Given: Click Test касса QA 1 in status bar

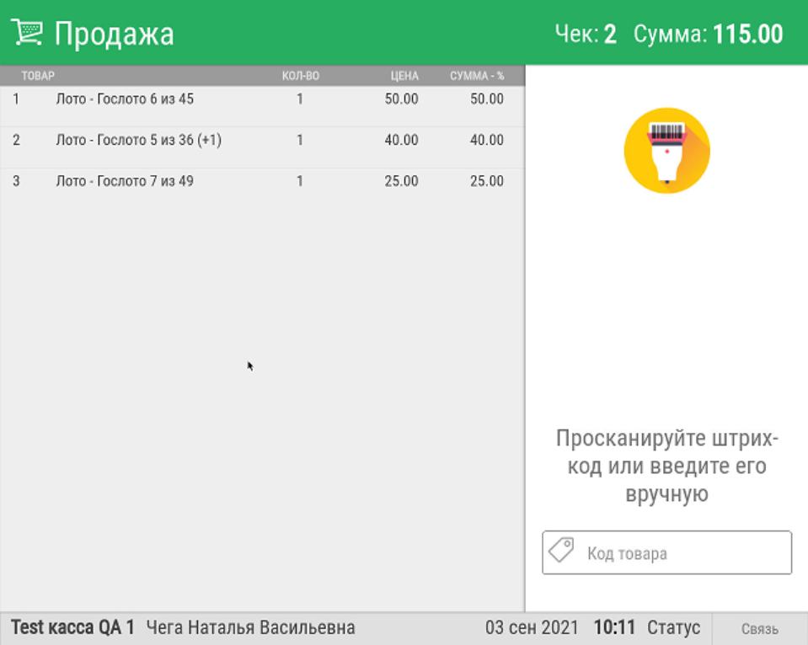Looking at the screenshot, I should pyautogui.click(x=72, y=627).
